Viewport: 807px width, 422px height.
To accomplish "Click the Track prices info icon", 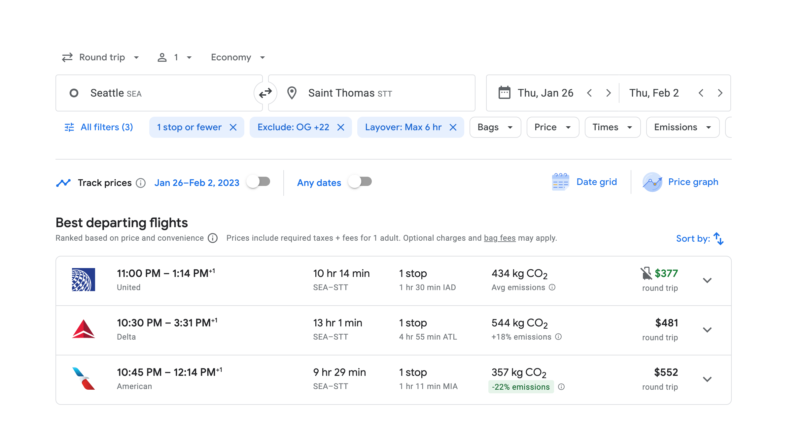I will pyautogui.click(x=141, y=183).
